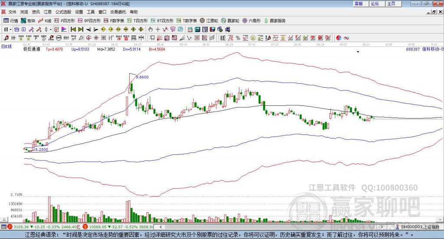The width and height of the screenshot is (444, 239).
Task: Click the Md=7.3852 indicator value
Action: [x=106, y=49]
